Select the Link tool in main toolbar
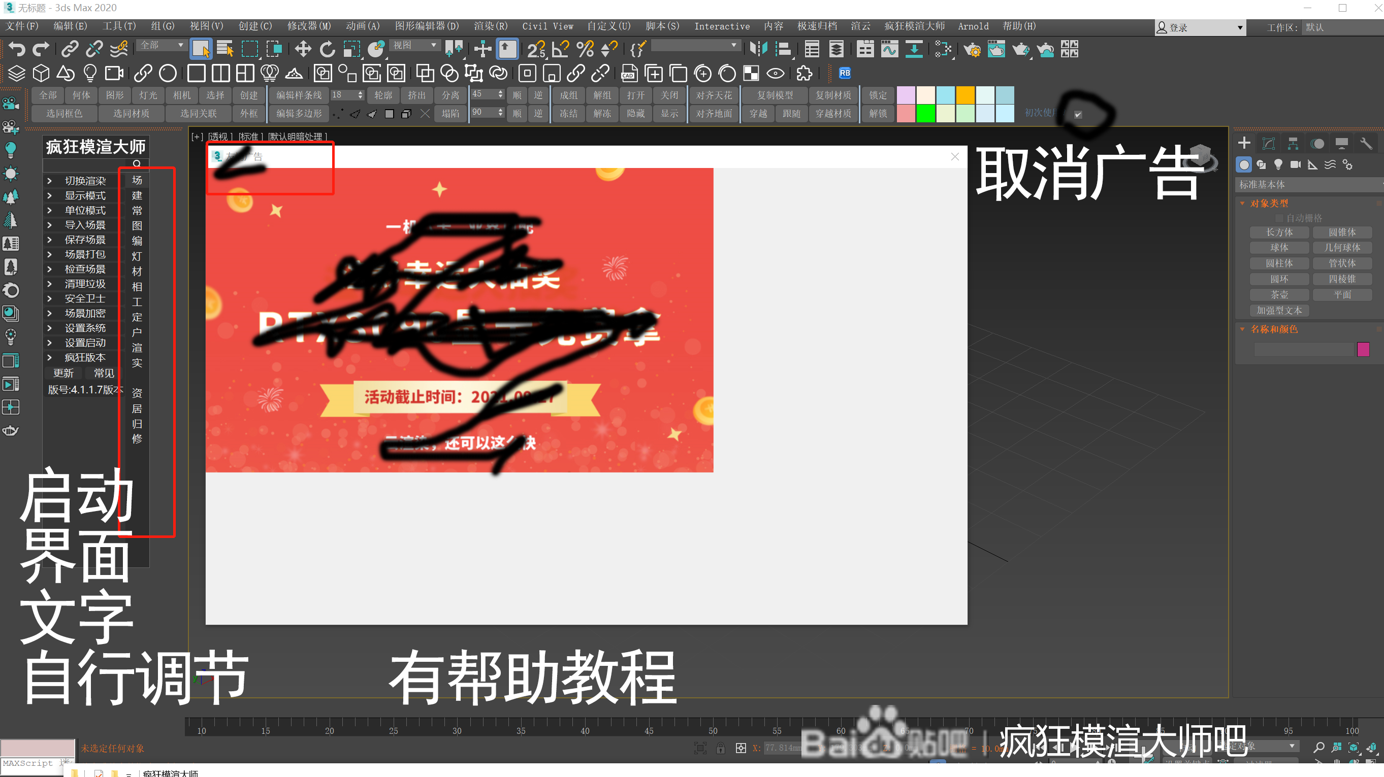Image resolution: width=1384 pixels, height=777 pixels. [x=70, y=49]
